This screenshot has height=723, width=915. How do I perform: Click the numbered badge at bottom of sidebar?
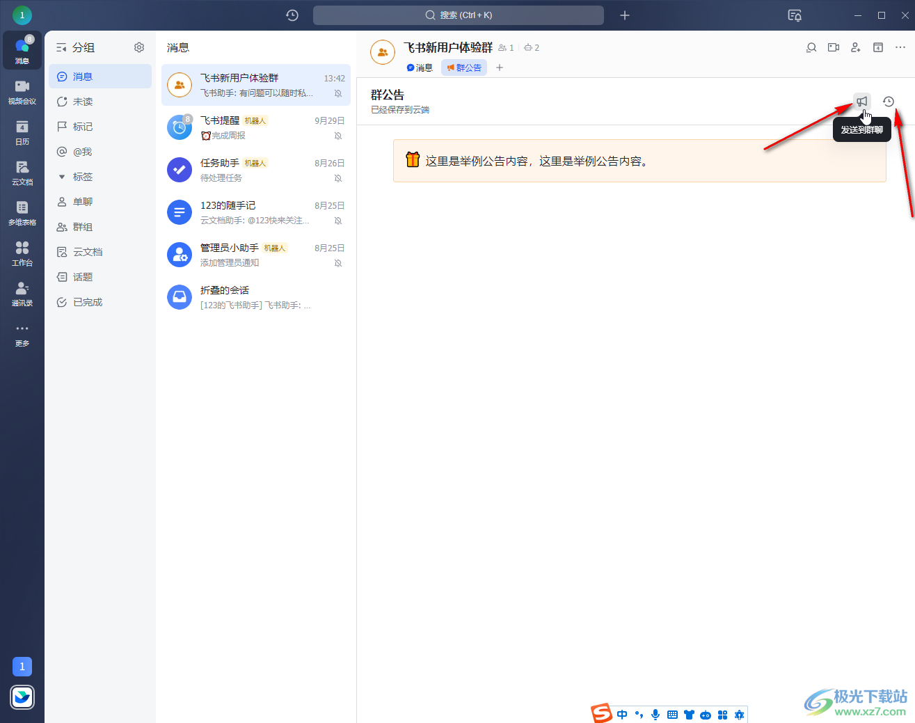tap(22, 667)
